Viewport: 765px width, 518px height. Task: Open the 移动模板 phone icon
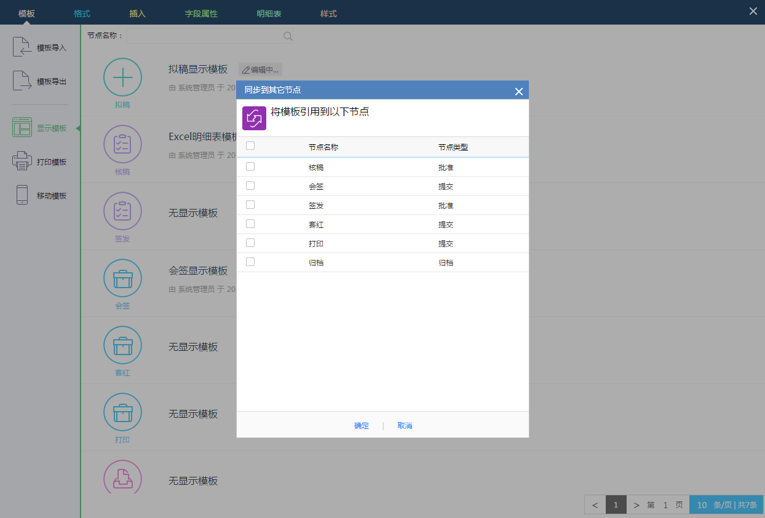[22, 195]
